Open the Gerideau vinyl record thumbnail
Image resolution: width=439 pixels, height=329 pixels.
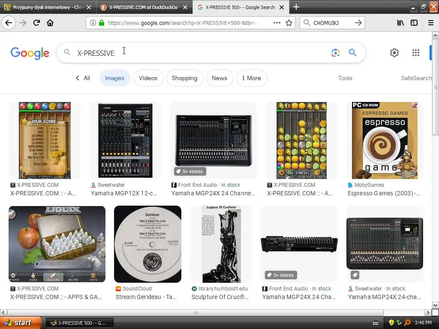pos(147,244)
